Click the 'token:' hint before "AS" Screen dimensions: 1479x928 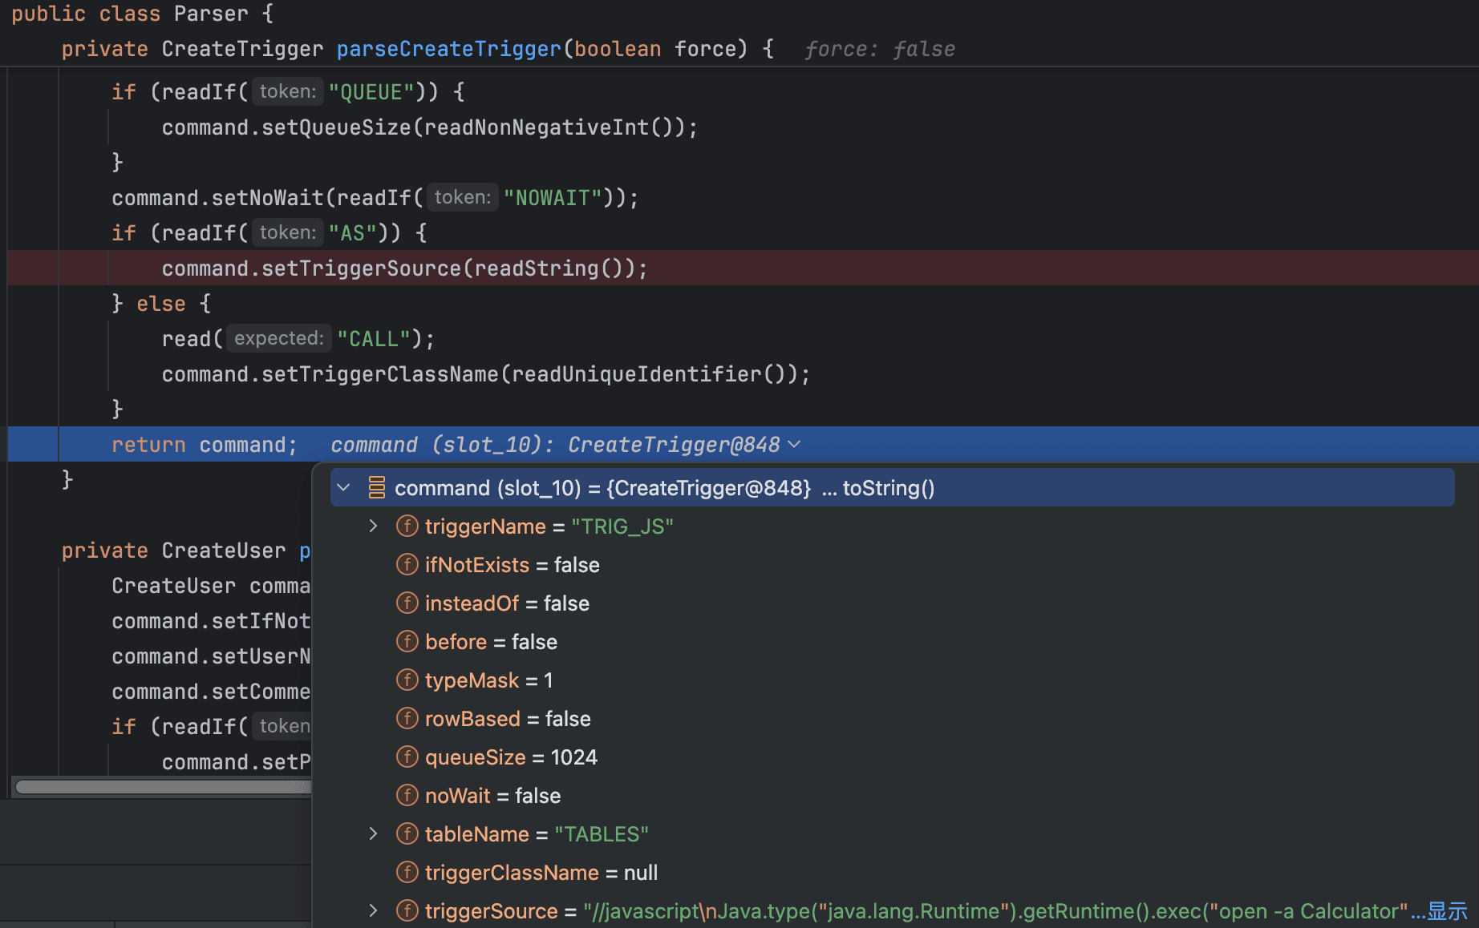point(288,232)
